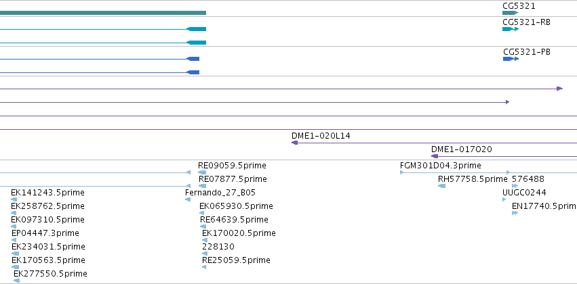Click the RE25059.5prime label
Viewport: 577px width, 284px height.
click(236, 260)
